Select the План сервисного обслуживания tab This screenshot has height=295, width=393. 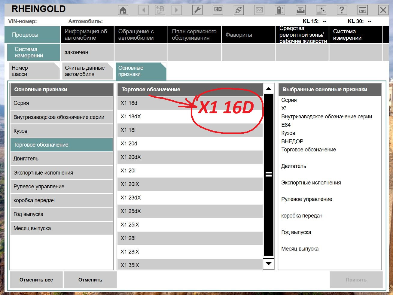pyautogui.click(x=195, y=35)
